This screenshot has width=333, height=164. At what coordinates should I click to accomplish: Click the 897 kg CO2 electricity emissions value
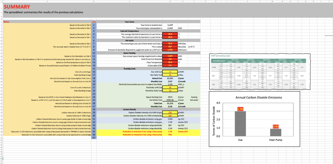tap(170, 125)
